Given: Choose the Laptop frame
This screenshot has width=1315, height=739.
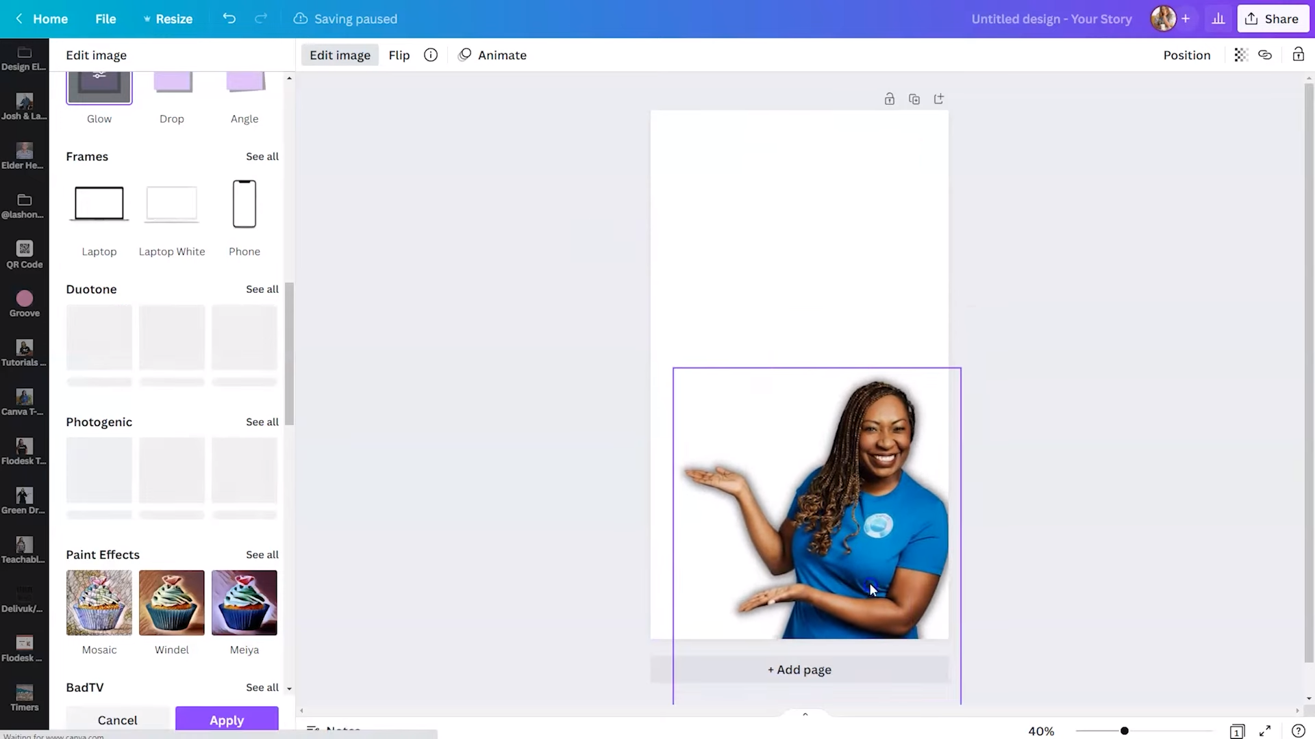Looking at the screenshot, I should [99, 204].
